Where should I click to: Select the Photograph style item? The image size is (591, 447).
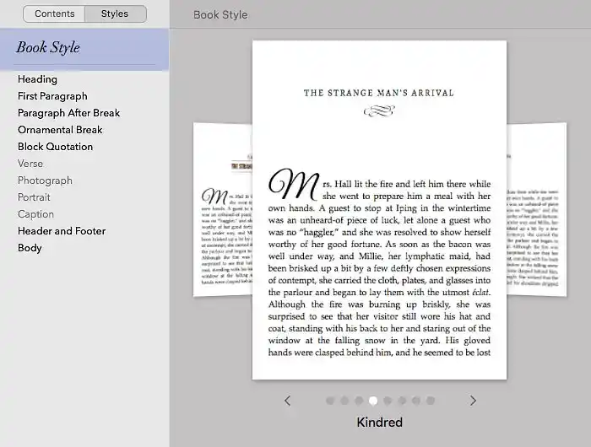[x=45, y=180]
